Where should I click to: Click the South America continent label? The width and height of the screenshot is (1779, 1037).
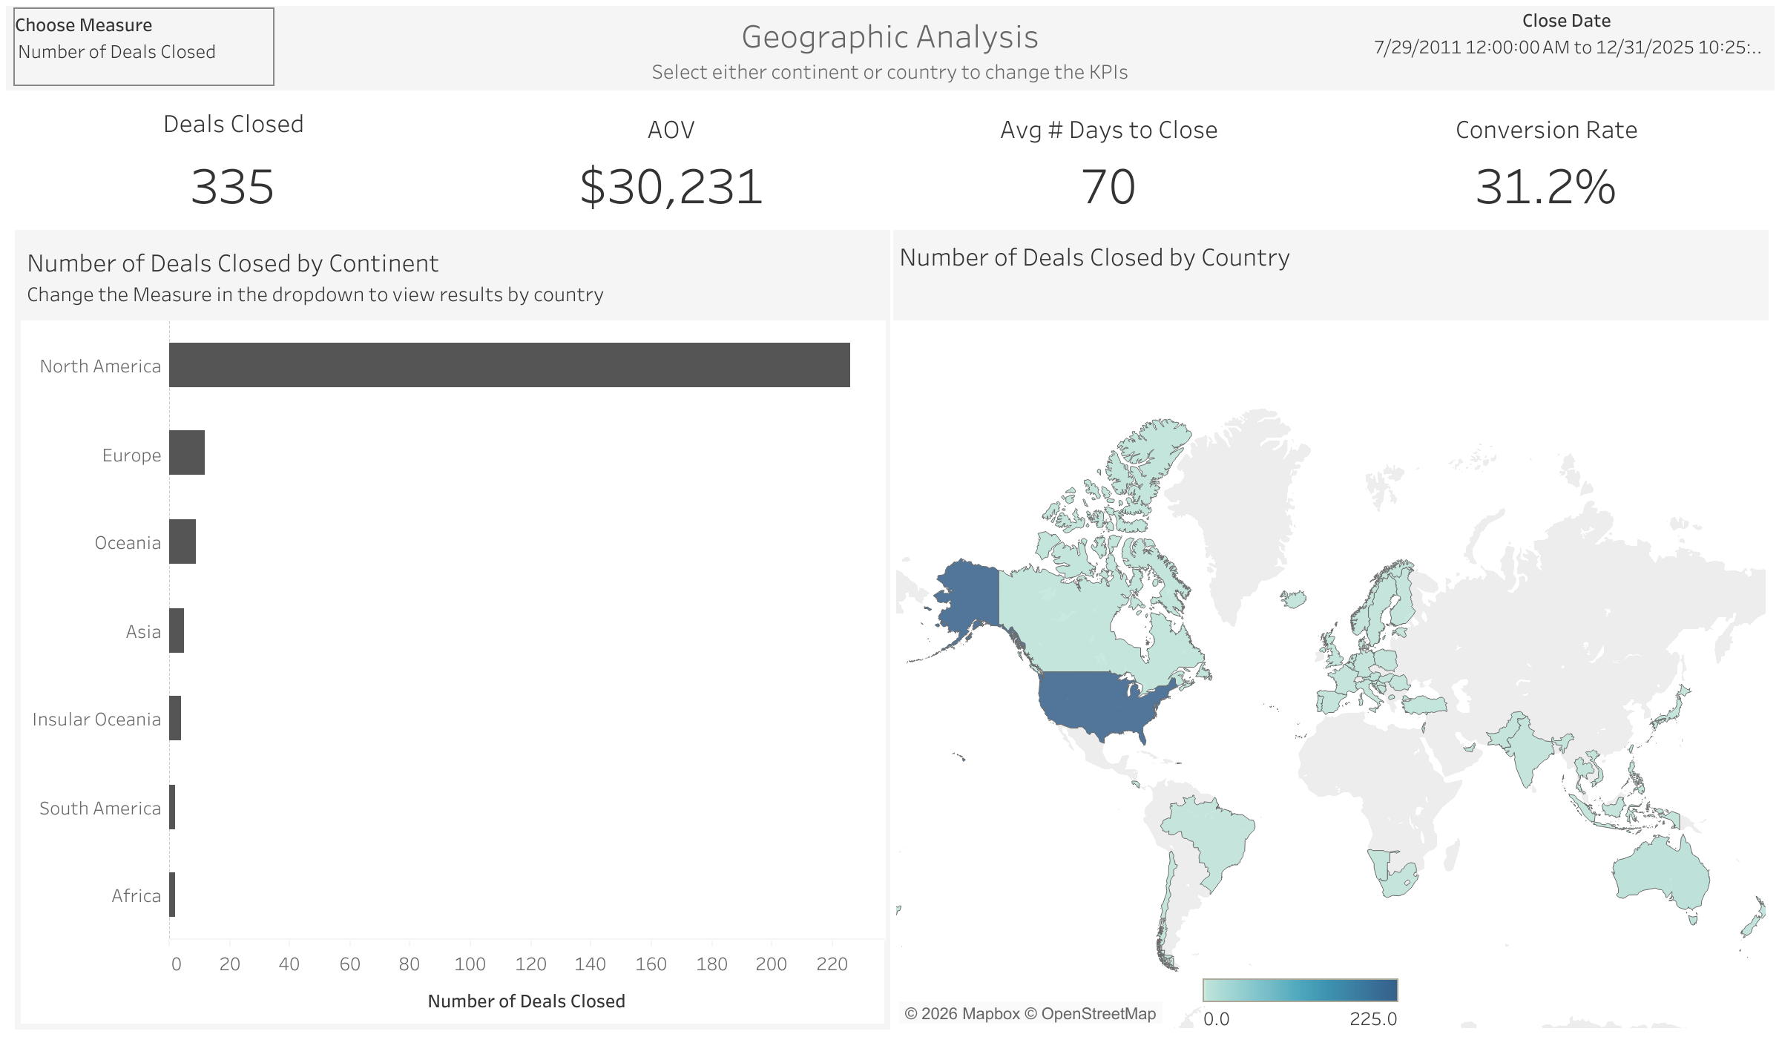tap(100, 809)
